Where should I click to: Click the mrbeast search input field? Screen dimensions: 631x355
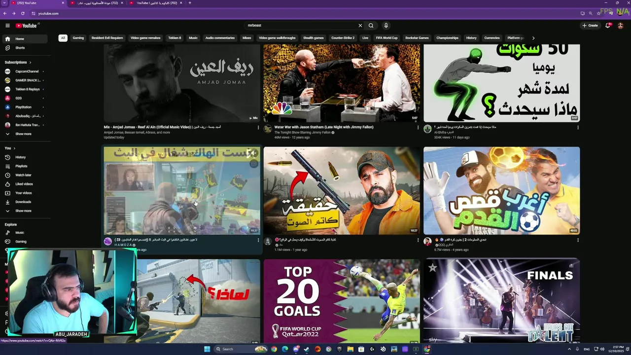tap(301, 26)
